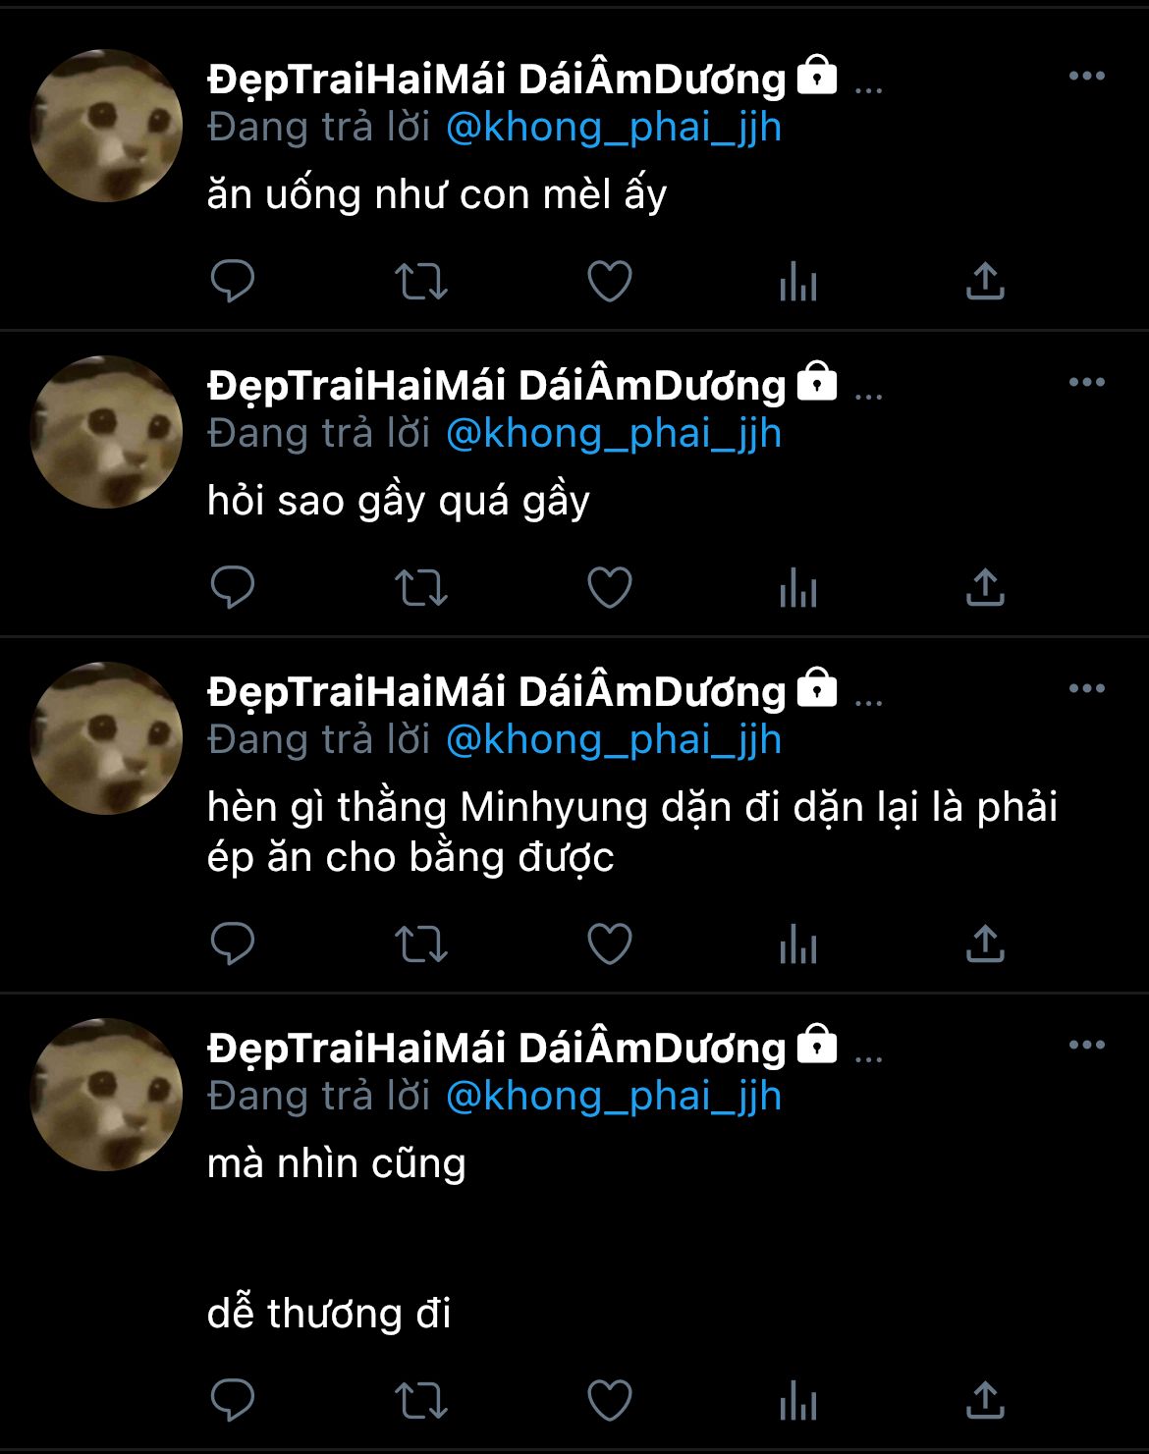Open the hamster avatar on the first tweet
Screen dimensions: 1149x1454
(x=106, y=126)
